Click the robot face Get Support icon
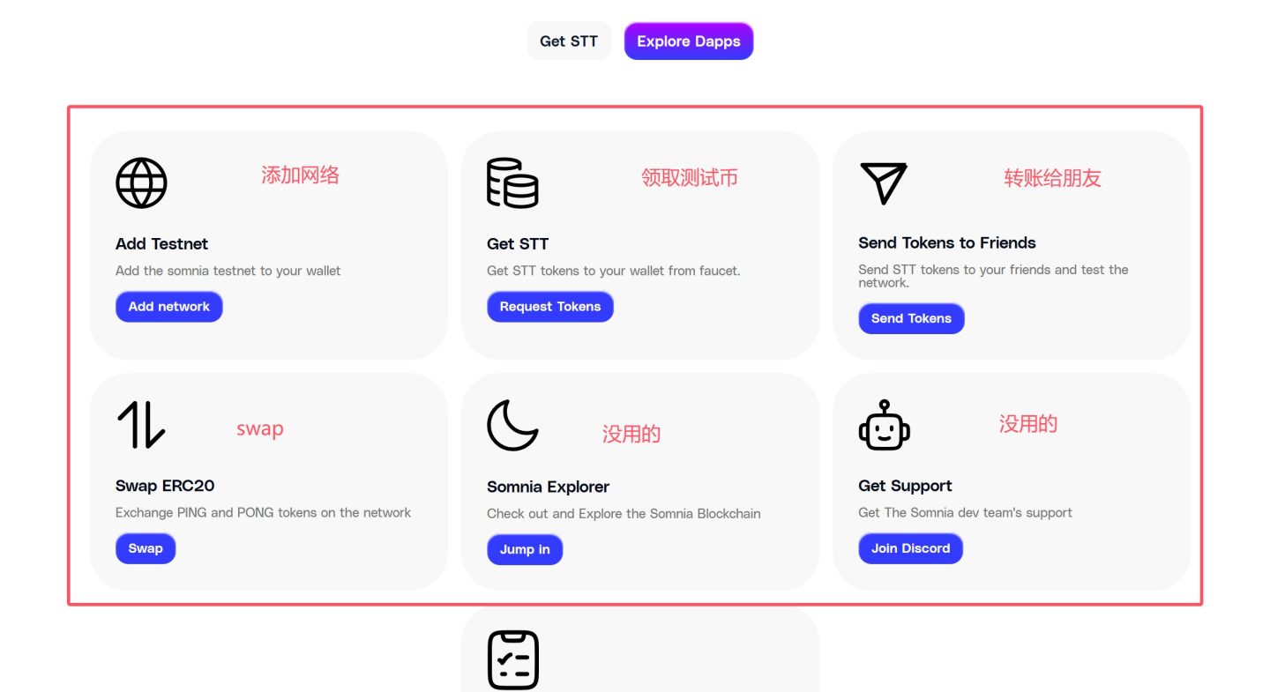This screenshot has width=1270, height=692. (884, 425)
